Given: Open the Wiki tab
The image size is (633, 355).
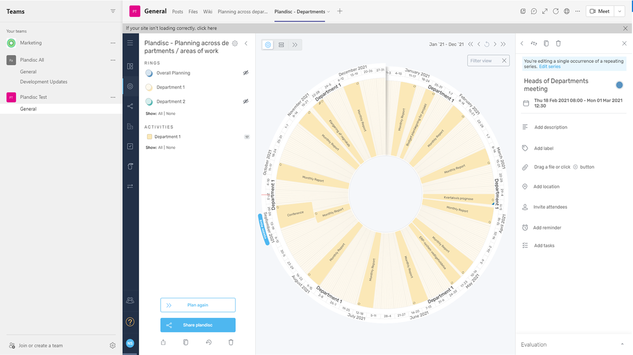Looking at the screenshot, I should click(x=208, y=12).
